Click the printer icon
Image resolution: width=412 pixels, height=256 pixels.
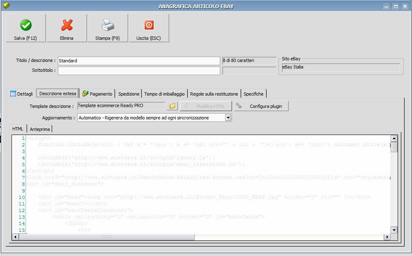click(108, 25)
